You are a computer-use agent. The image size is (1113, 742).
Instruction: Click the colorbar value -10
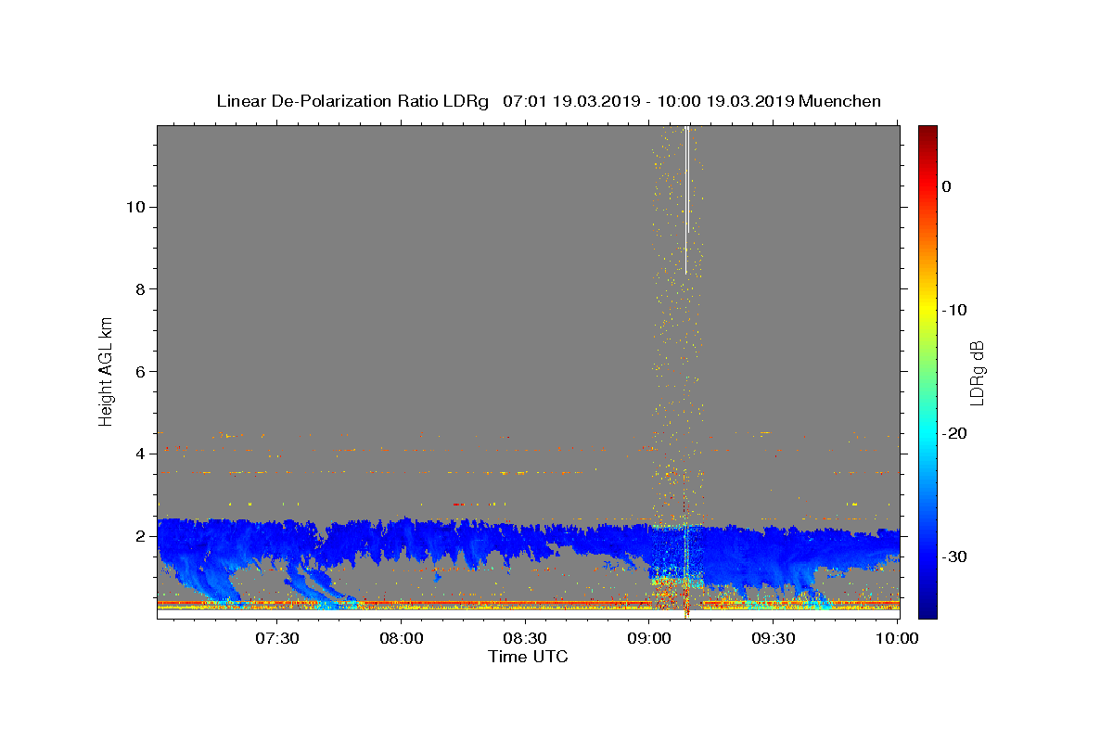[x=954, y=310]
